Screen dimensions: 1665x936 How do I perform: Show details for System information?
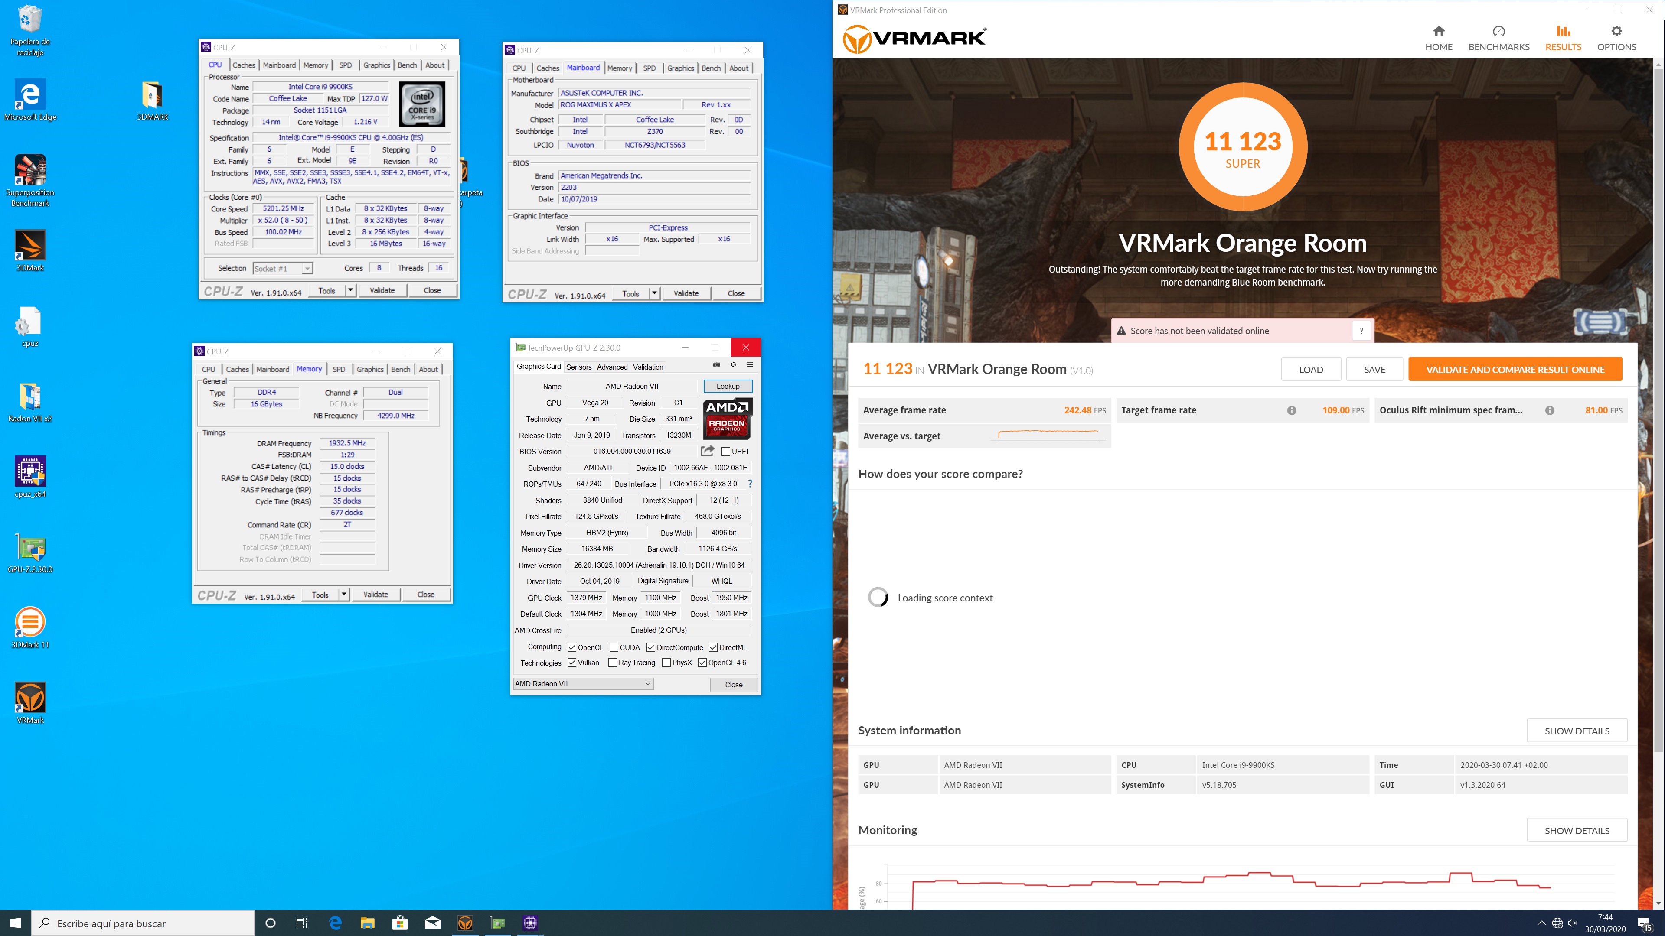pos(1577,731)
